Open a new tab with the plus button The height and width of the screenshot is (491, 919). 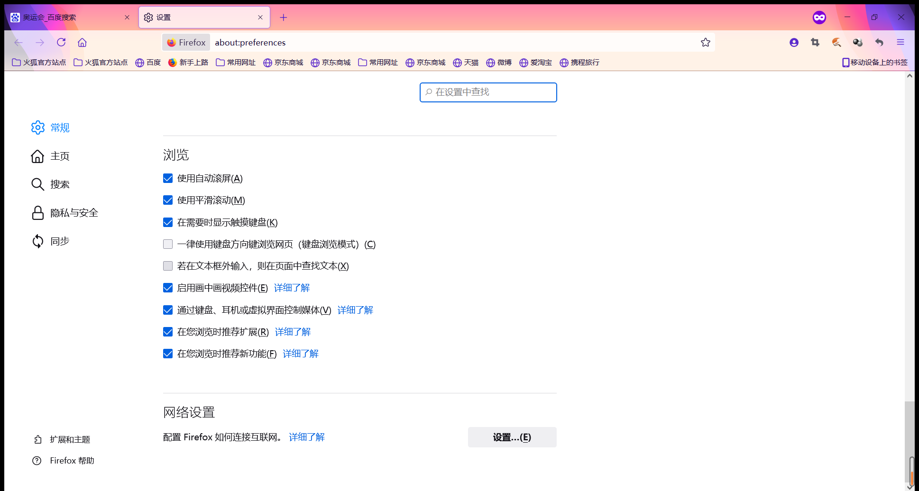[283, 17]
